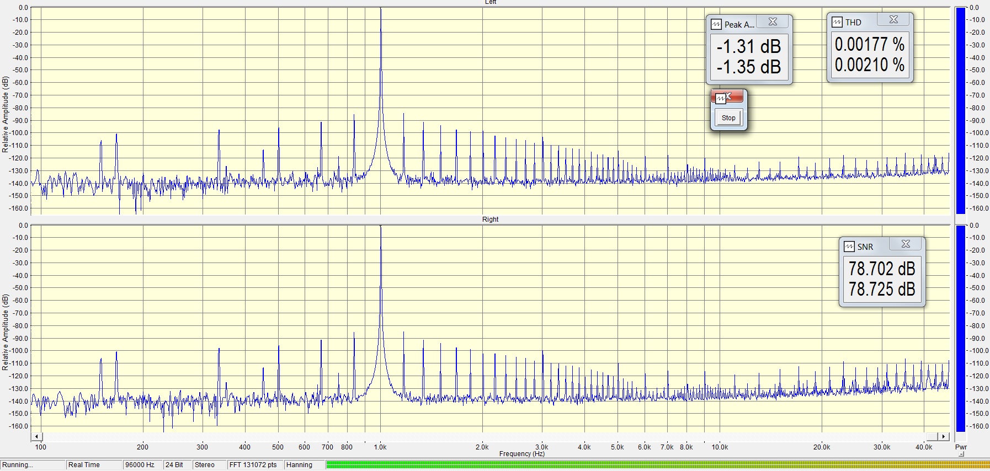
Task: Click the 96000 Hz sampling rate field
Action: coord(143,465)
